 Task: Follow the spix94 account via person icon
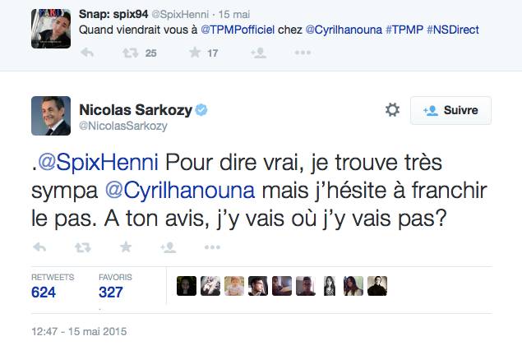point(258,53)
